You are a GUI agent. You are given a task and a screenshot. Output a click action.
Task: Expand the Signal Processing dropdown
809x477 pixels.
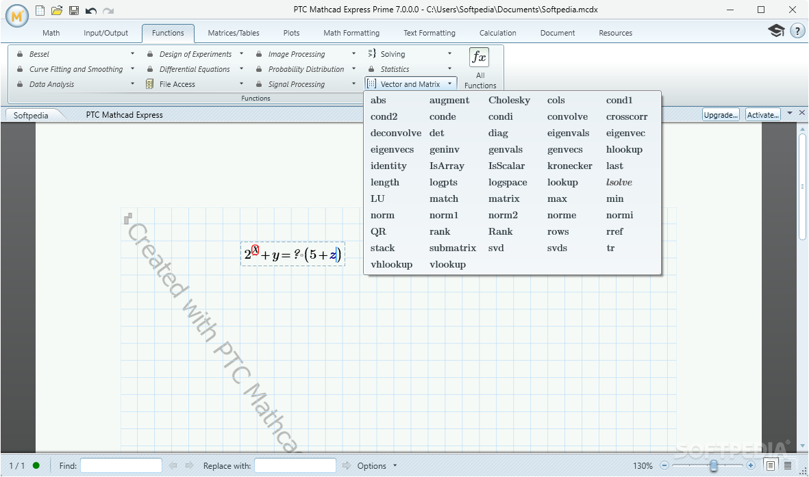pyautogui.click(x=354, y=83)
